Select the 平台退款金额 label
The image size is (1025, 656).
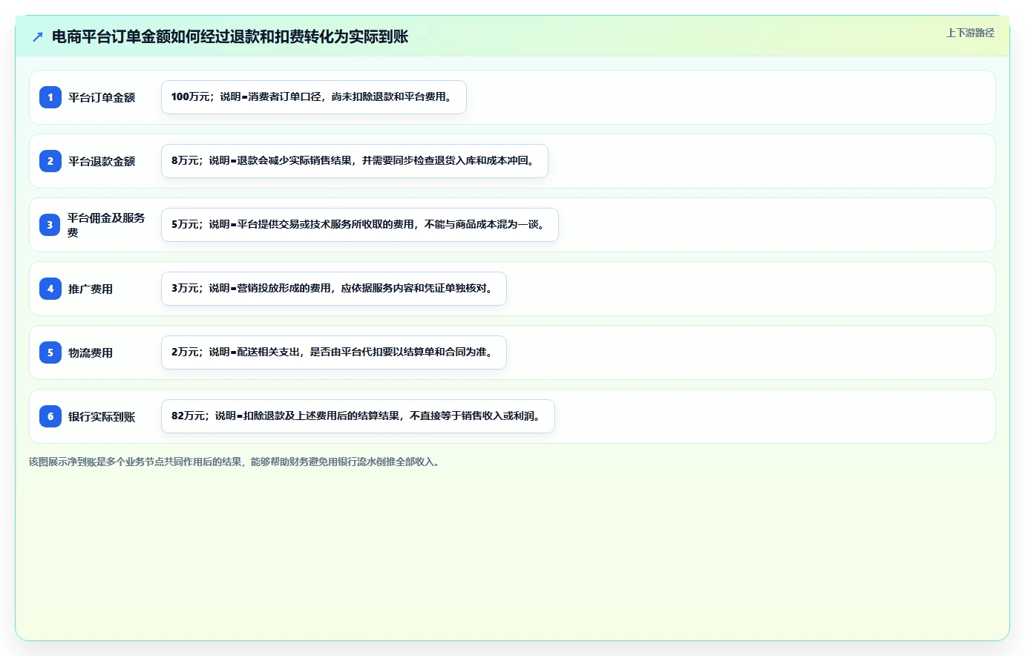(x=102, y=161)
